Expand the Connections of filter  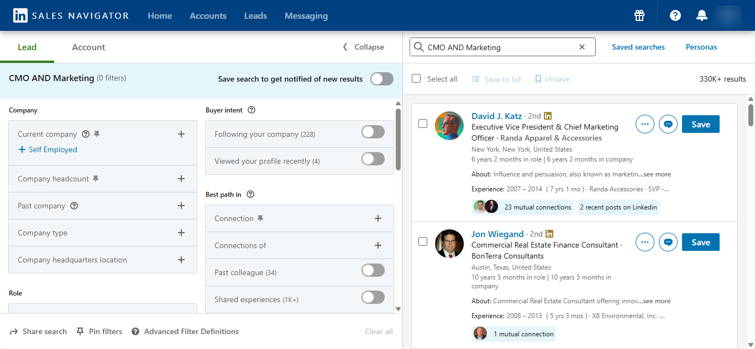point(377,245)
